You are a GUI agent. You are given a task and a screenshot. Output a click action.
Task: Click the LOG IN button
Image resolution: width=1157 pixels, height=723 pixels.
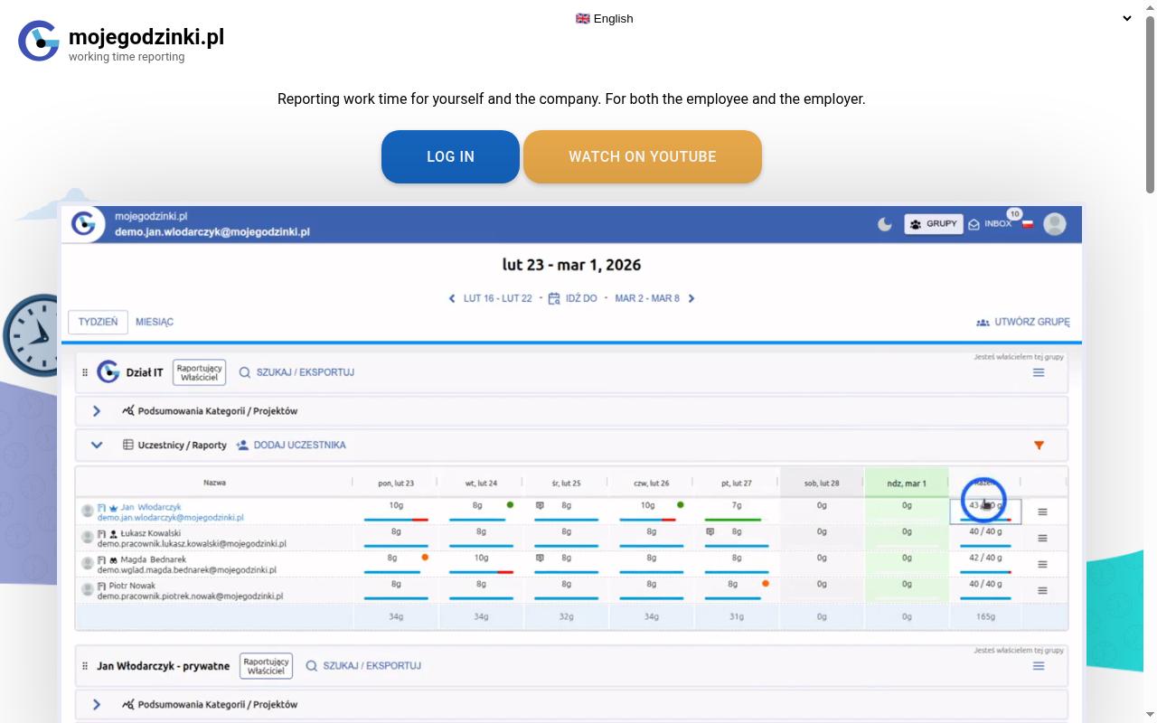(450, 156)
